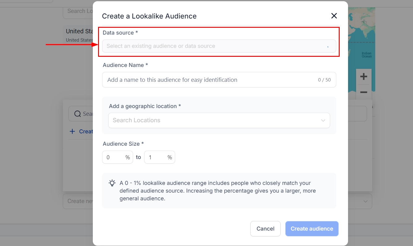Expand the Search Locations chevron
This screenshot has height=246, width=413.
[323, 120]
